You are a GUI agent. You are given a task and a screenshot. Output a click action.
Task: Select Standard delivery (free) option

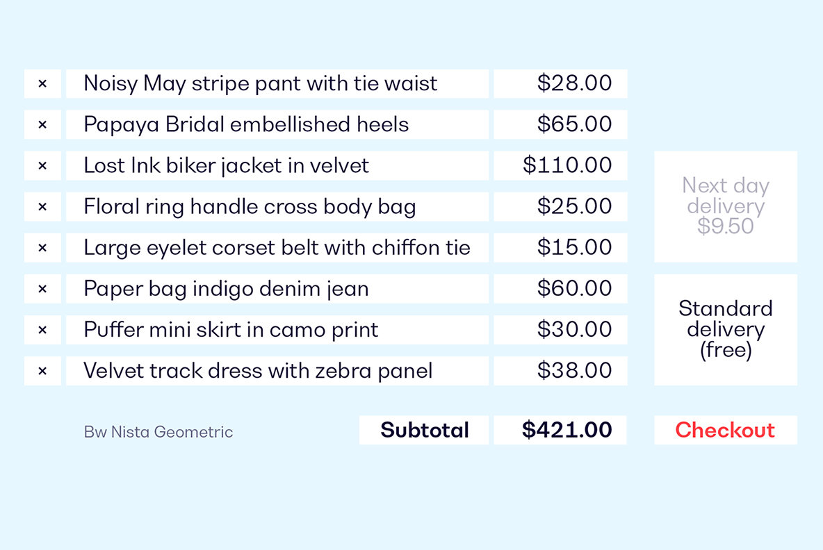(x=726, y=330)
